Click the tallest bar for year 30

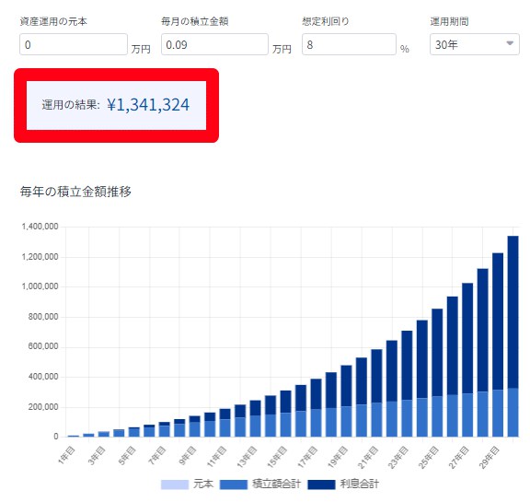(513, 336)
